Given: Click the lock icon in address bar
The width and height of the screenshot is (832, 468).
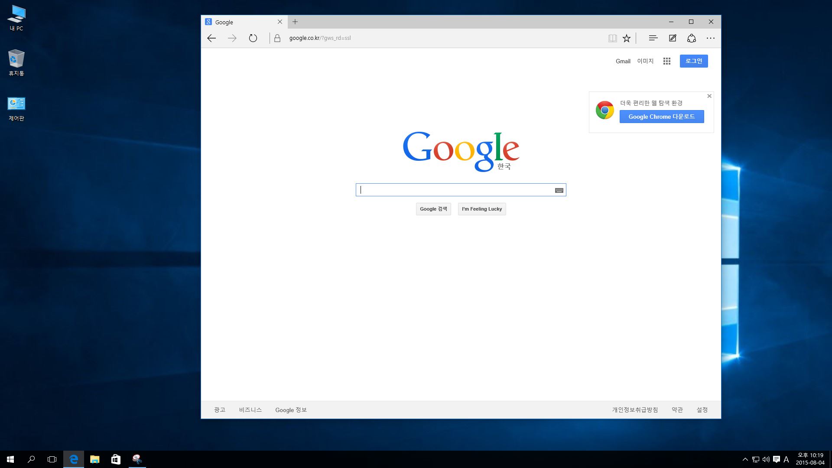Looking at the screenshot, I should click(x=277, y=38).
